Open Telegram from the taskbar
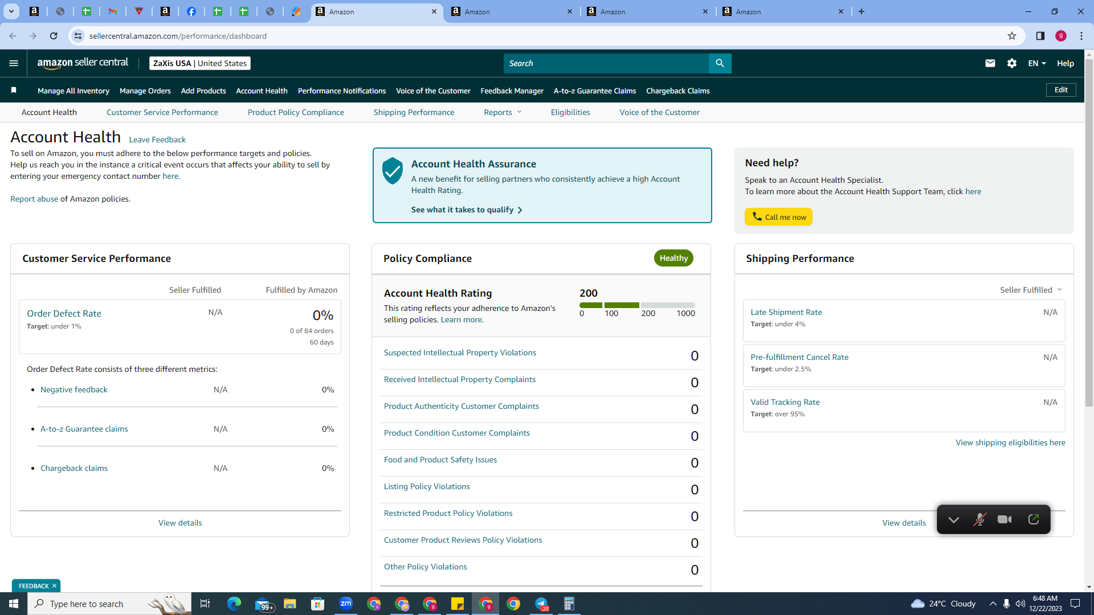This screenshot has height=615, width=1094. coord(541,604)
